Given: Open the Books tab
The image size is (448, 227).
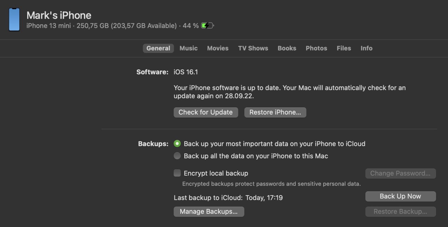Looking at the screenshot, I should 287,48.
